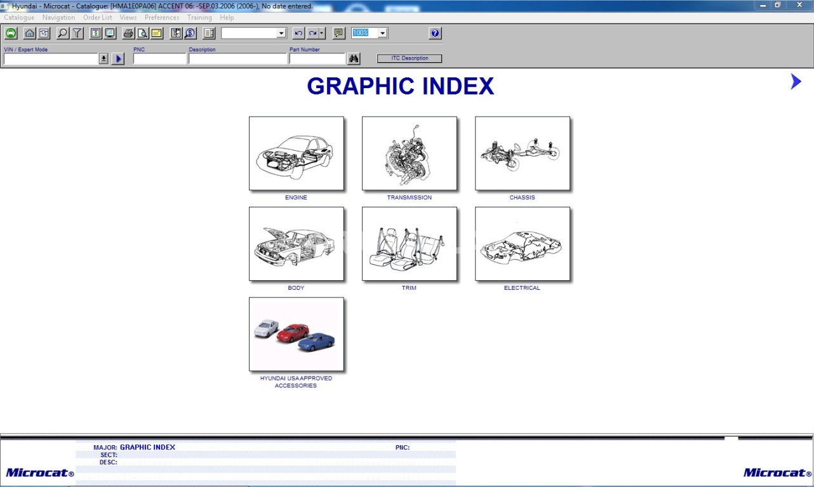Open the Preferences menu
This screenshot has height=487, width=814.
162,18
